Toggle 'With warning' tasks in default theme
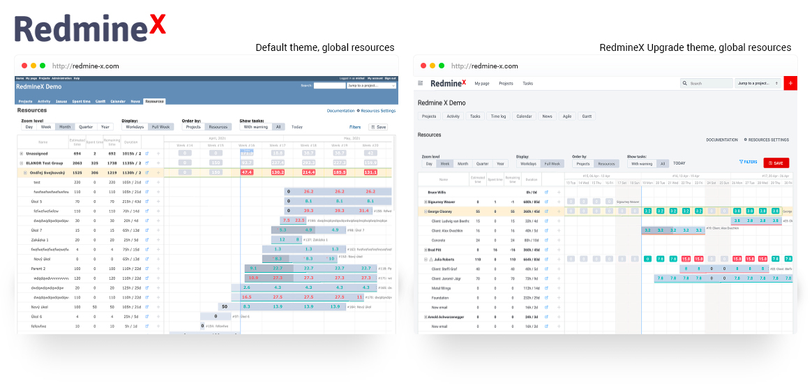The width and height of the screenshot is (812, 390). pyautogui.click(x=255, y=127)
